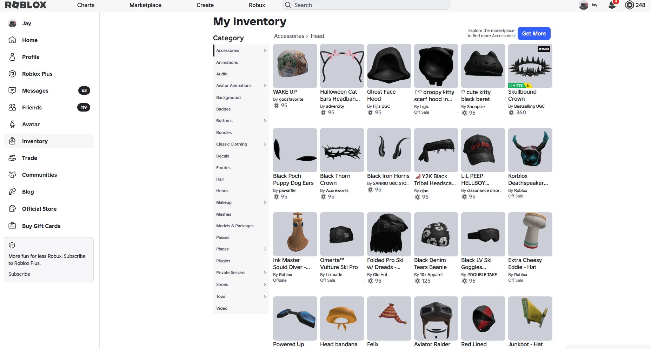Expand the Makeup category arrow
This screenshot has height=349, width=651.
pos(265,202)
